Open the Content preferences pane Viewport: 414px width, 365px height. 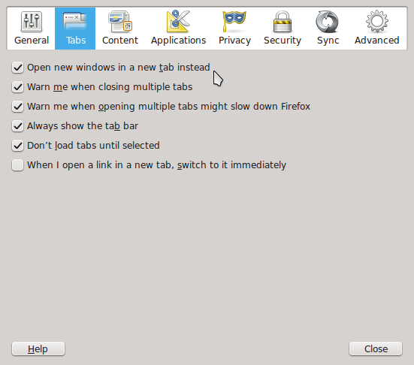(x=120, y=29)
